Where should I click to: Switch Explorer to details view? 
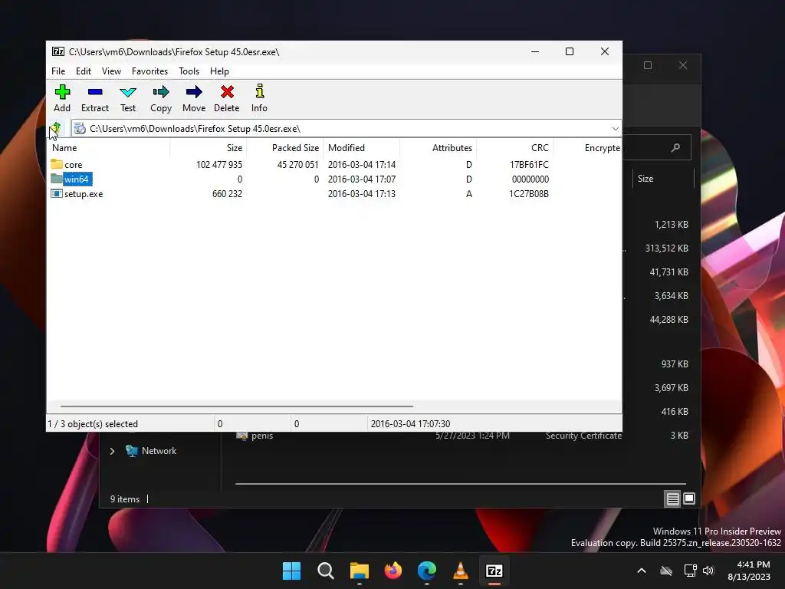click(672, 499)
